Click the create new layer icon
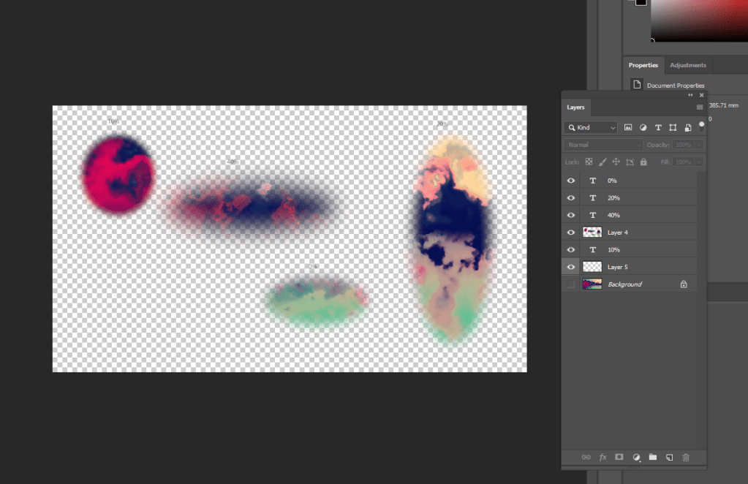The width and height of the screenshot is (748, 484). 669,457
